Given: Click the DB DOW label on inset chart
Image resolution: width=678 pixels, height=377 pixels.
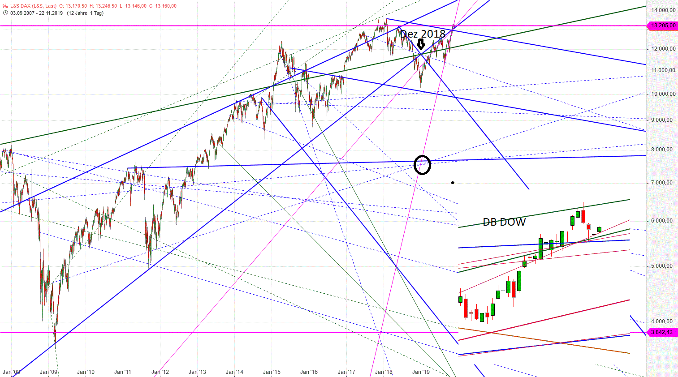Looking at the screenshot, I should pos(504,222).
